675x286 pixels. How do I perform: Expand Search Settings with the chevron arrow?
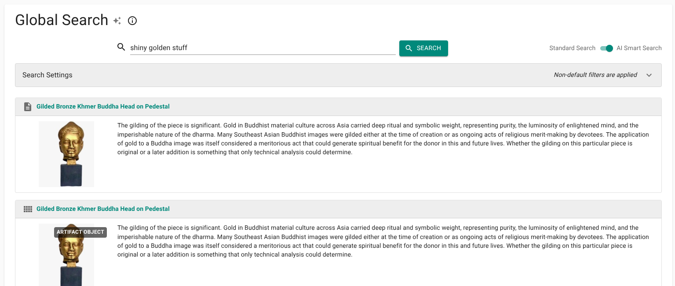pyautogui.click(x=649, y=75)
